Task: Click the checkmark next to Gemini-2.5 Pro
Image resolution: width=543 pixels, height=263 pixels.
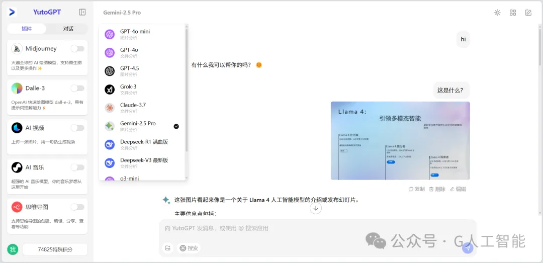Action: click(x=176, y=127)
